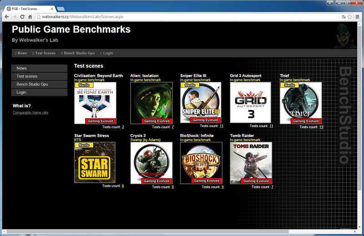
Task: Click Gaming Evolved badge on Alien: Isolation
Action: click(x=157, y=121)
